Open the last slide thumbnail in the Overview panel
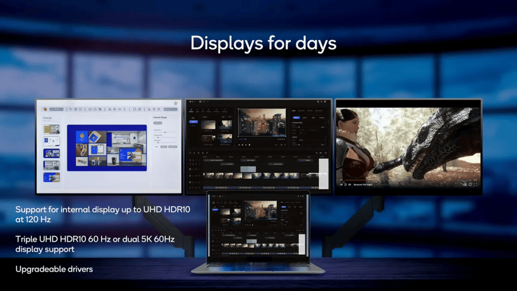 pos(51,177)
